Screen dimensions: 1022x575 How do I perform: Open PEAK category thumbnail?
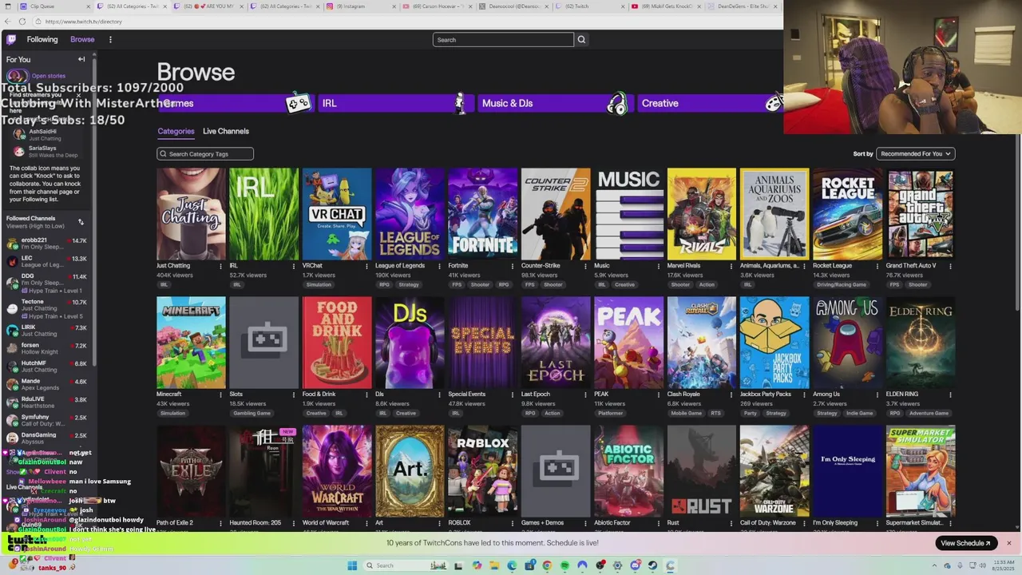tap(628, 343)
